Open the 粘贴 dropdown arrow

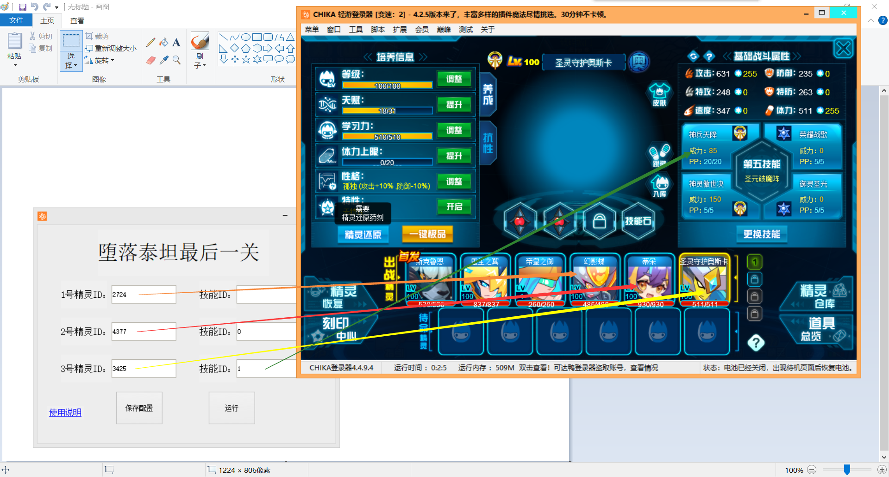pos(14,65)
